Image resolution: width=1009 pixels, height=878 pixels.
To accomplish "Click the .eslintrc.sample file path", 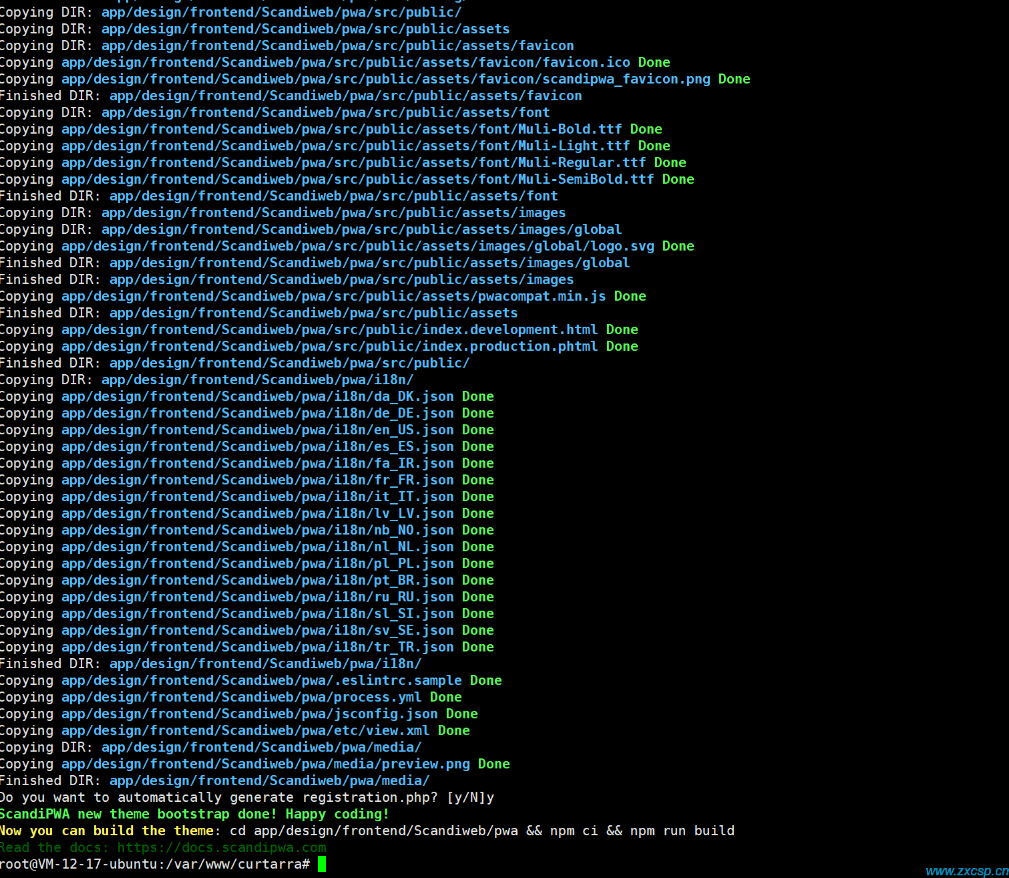I will point(262,680).
